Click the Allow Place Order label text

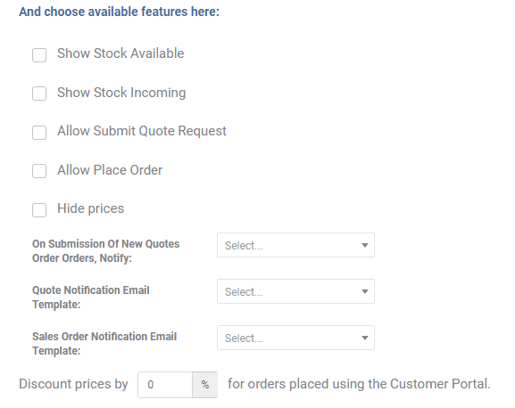[x=110, y=170]
